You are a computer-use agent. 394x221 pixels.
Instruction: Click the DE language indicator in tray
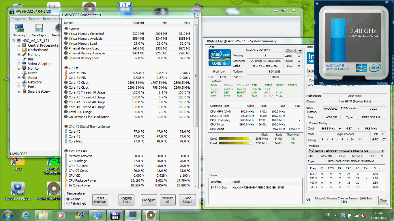pyautogui.click(x=327, y=215)
